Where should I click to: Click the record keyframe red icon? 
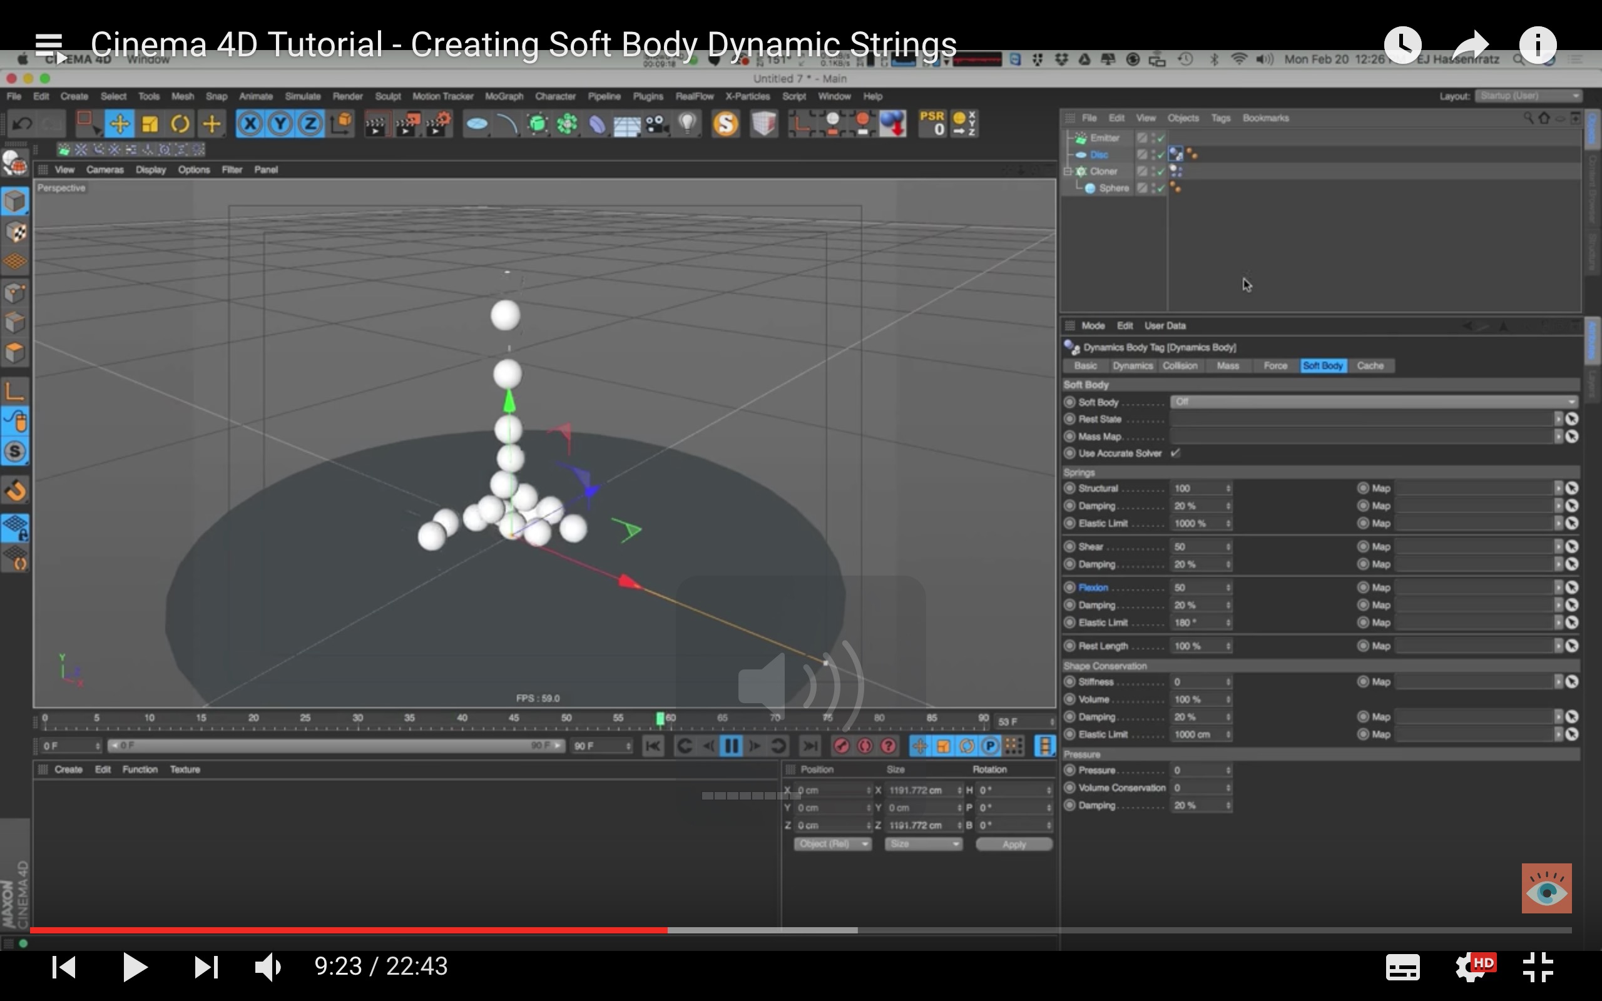[x=842, y=746]
